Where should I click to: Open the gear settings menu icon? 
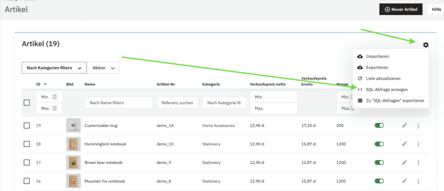click(x=426, y=45)
